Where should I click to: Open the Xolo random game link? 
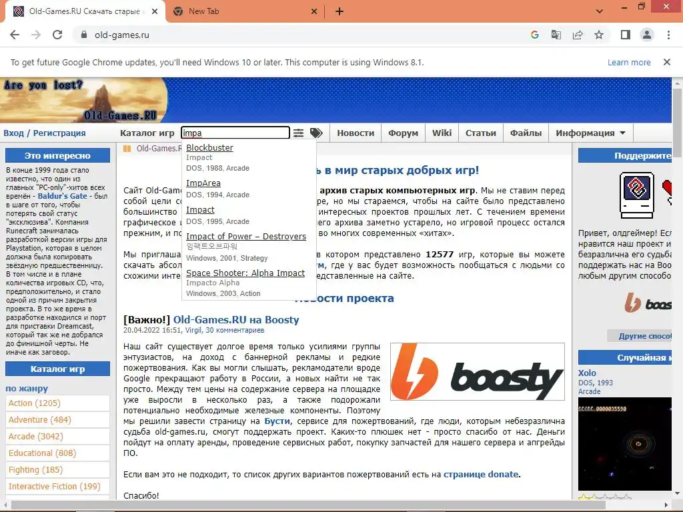coord(587,373)
